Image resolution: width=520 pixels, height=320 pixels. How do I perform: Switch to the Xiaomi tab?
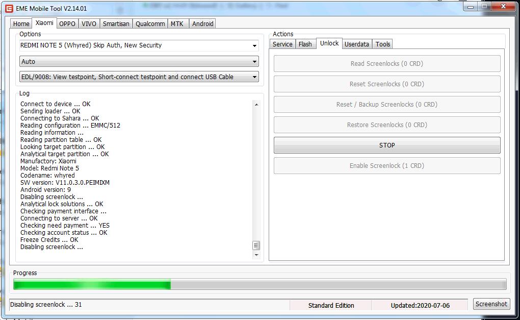(44, 23)
